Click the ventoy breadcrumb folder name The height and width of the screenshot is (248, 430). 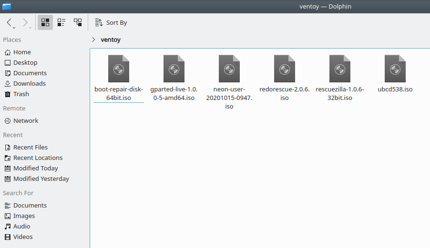click(x=111, y=40)
